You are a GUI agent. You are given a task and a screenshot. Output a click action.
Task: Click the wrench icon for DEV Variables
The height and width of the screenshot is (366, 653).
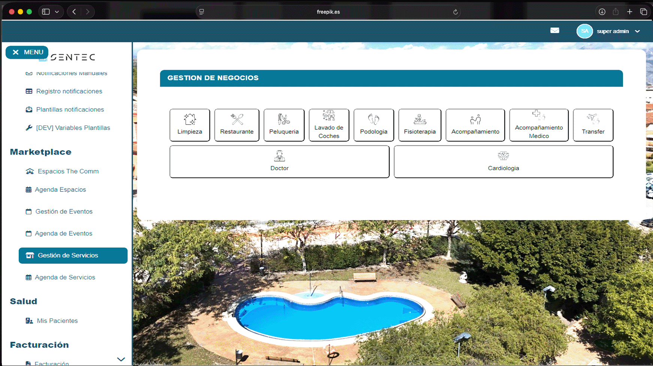point(29,128)
